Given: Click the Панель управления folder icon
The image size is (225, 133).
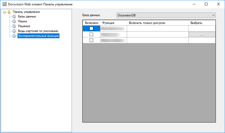Looking at the screenshot, I should (x=9, y=12).
